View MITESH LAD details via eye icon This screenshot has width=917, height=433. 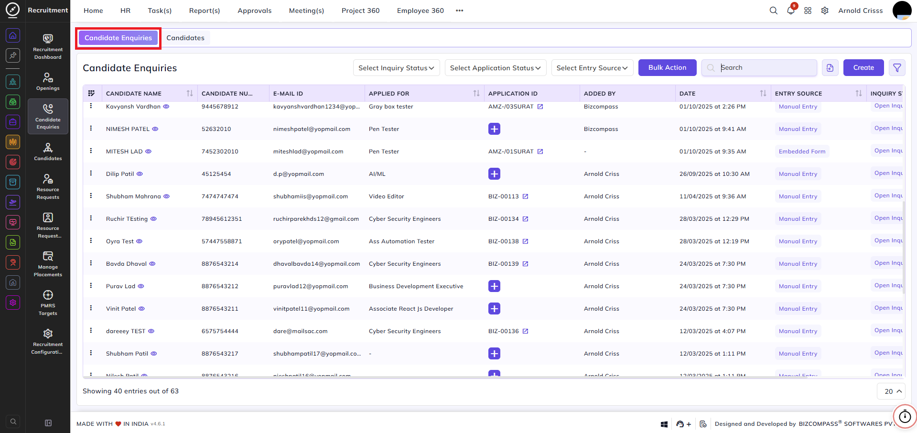coord(148,152)
